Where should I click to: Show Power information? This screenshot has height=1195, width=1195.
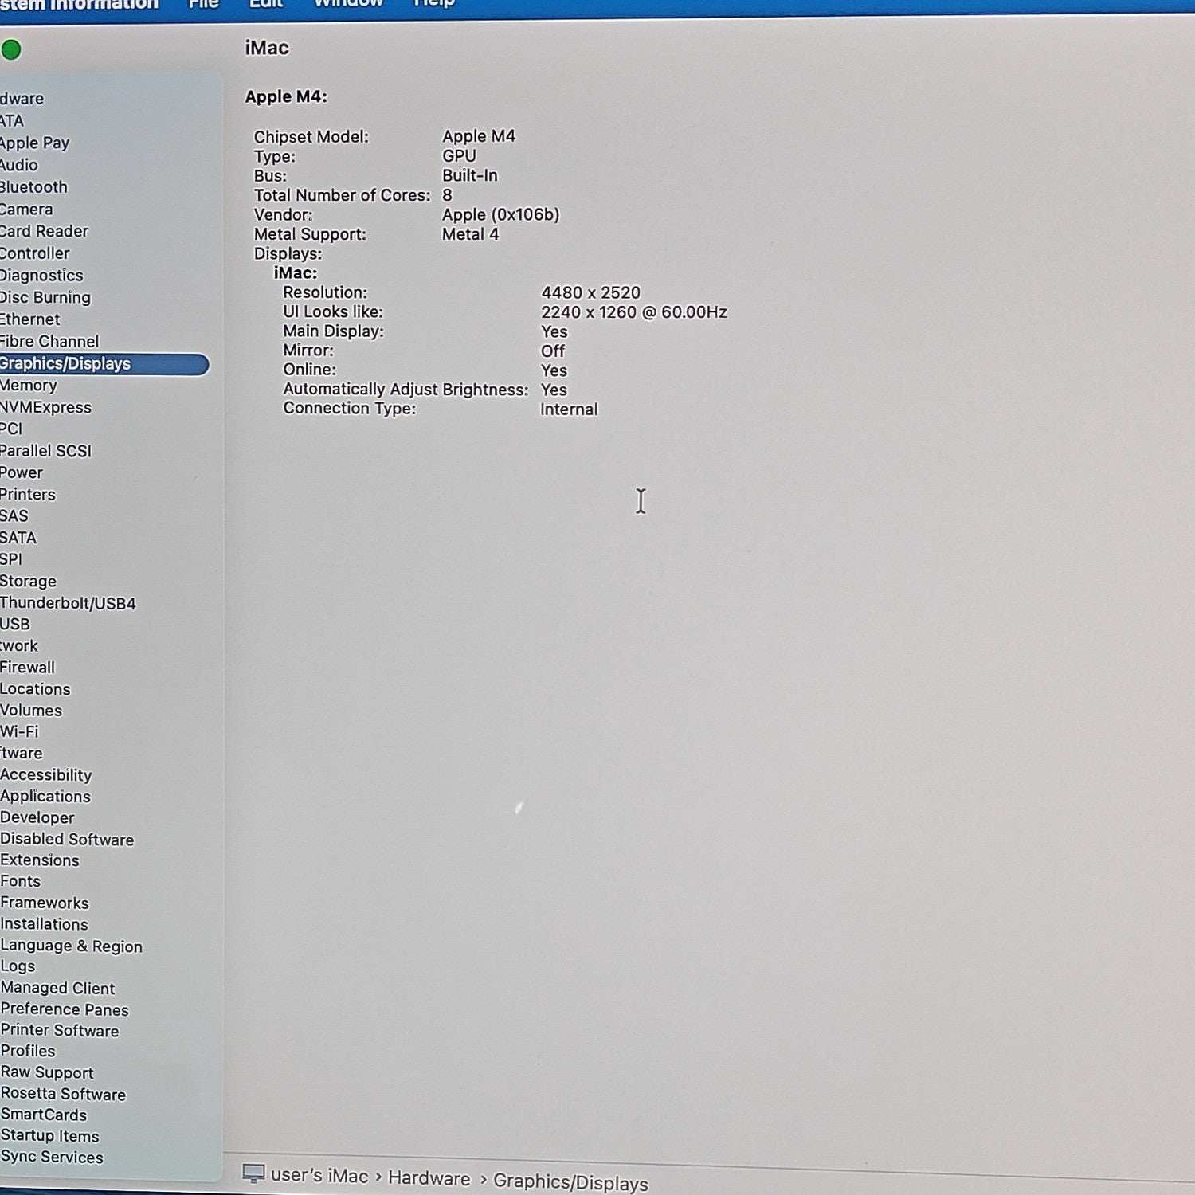[x=22, y=472]
